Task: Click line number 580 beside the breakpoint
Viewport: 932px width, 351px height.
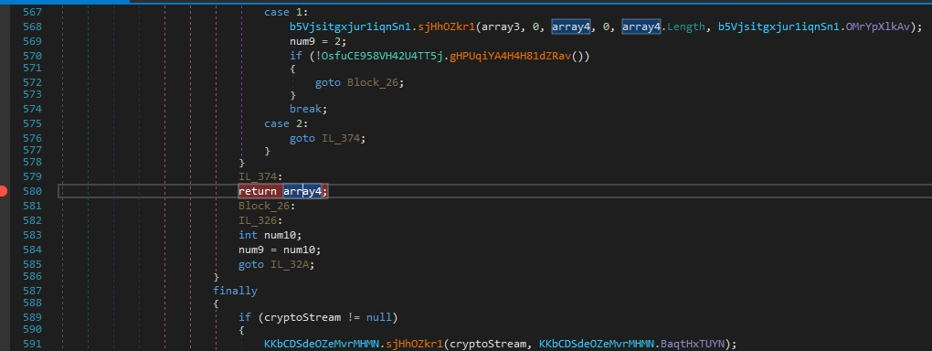Action: (x=33, y=191)
